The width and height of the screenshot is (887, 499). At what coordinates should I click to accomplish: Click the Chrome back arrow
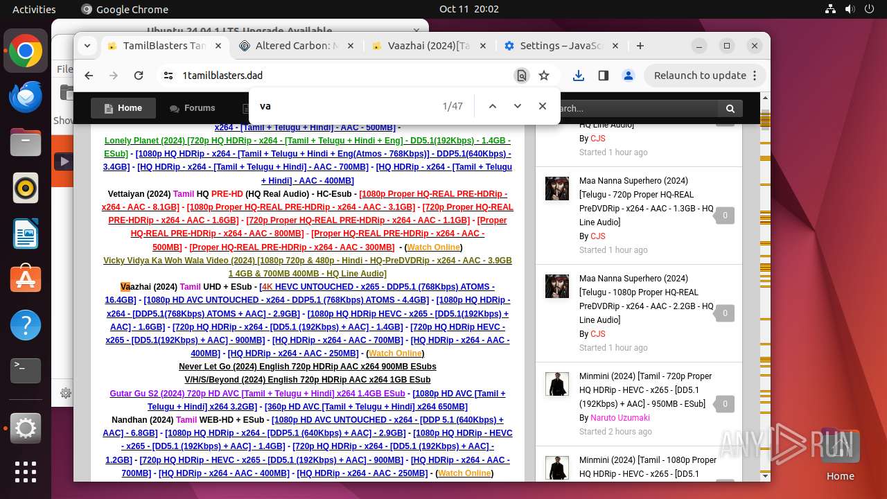coord(89,76)
